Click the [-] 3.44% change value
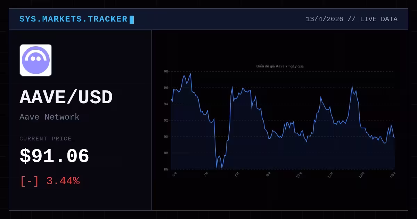This screenshot has width=417, height=219. coord(50,181)
